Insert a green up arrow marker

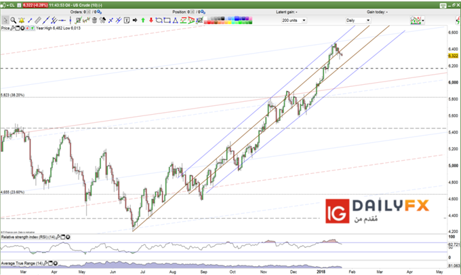[x=143, y=20]
